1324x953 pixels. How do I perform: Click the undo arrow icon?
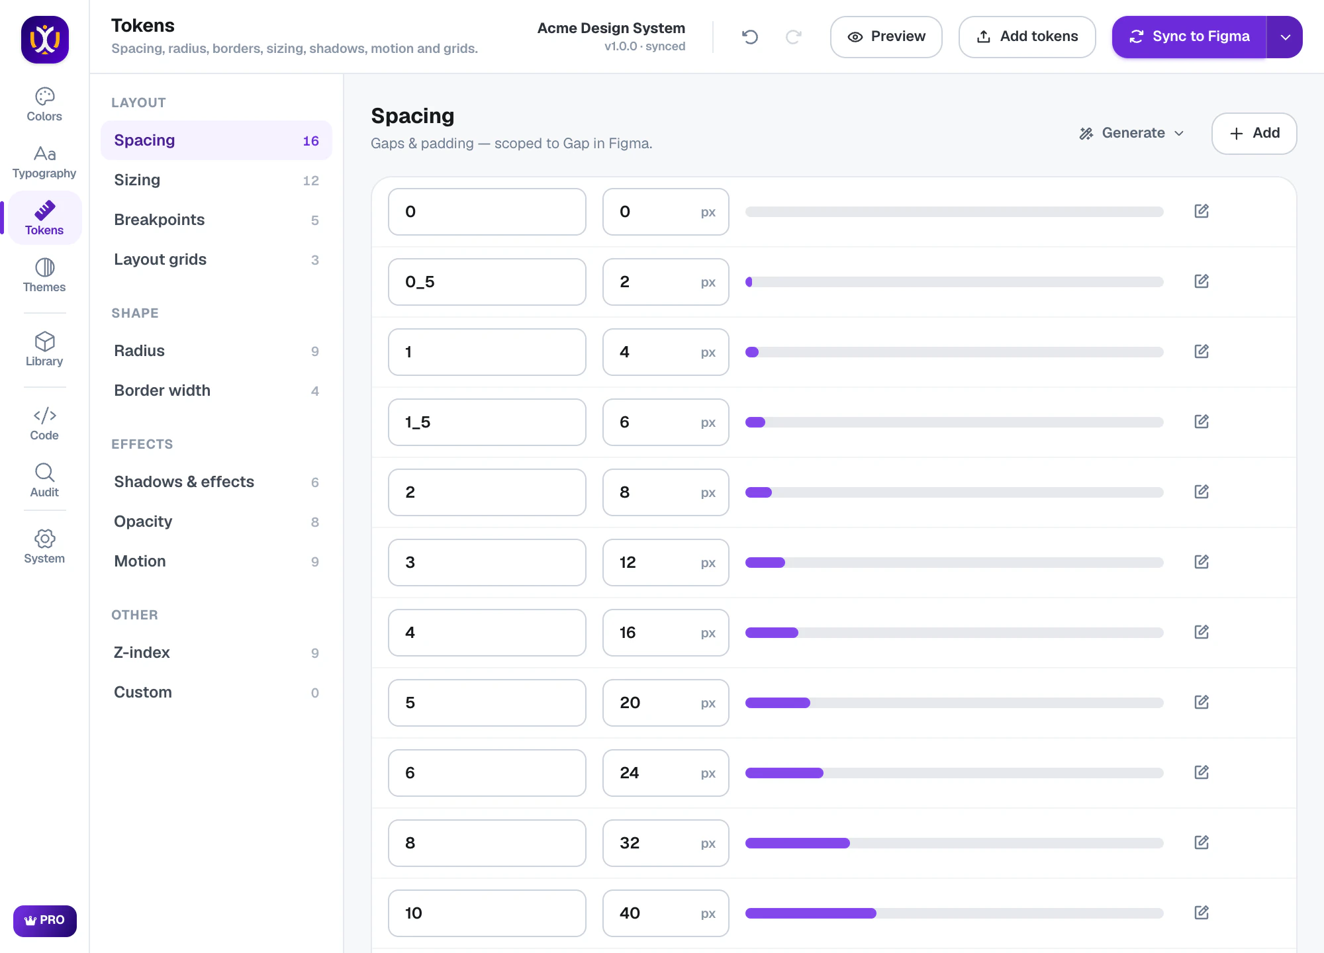click(750, 37)
